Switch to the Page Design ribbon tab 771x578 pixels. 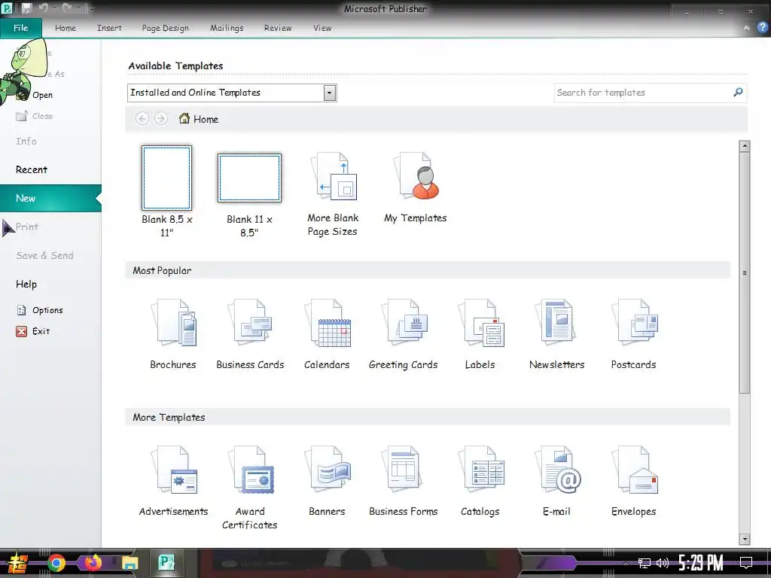point(165,28)
